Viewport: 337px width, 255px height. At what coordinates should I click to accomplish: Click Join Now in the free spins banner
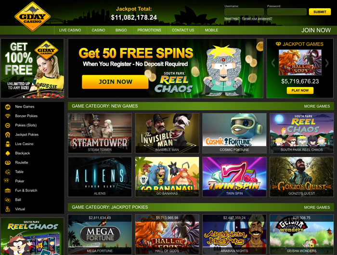tap(115, 82)
